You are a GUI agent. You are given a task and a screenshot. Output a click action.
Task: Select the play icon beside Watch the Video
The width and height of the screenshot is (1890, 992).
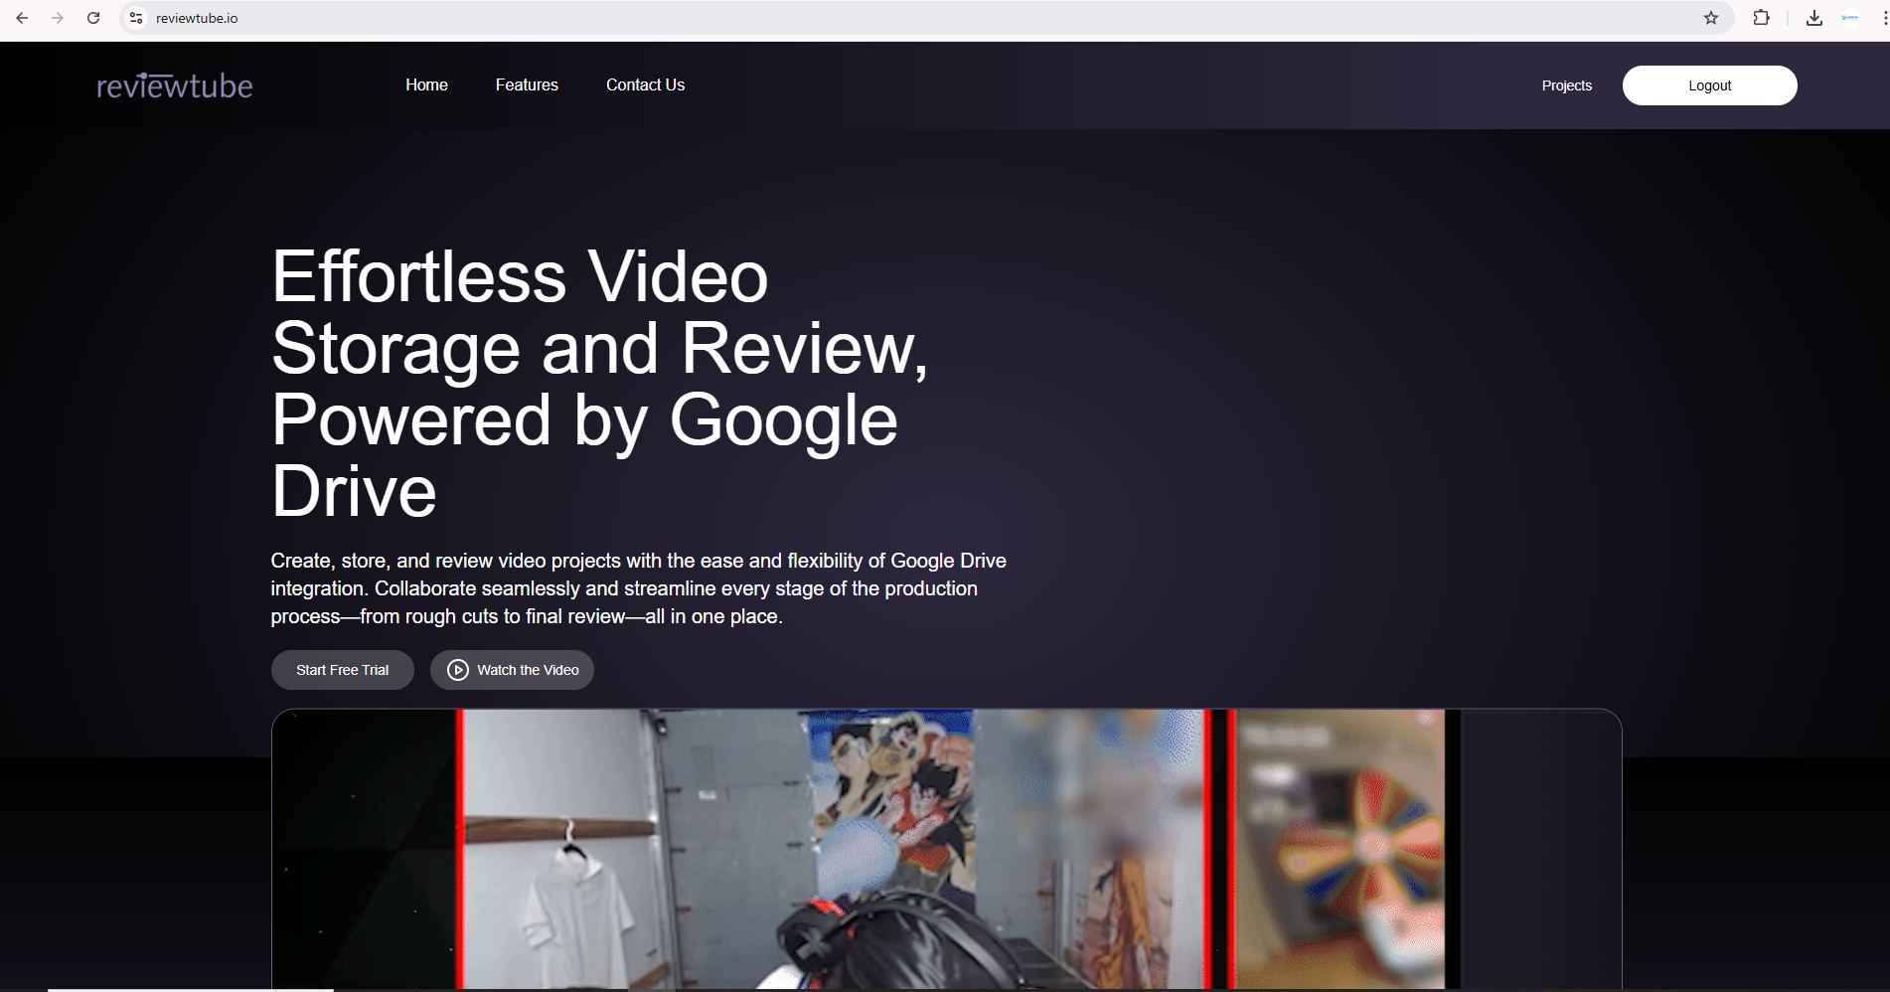(x=457, y=670)
